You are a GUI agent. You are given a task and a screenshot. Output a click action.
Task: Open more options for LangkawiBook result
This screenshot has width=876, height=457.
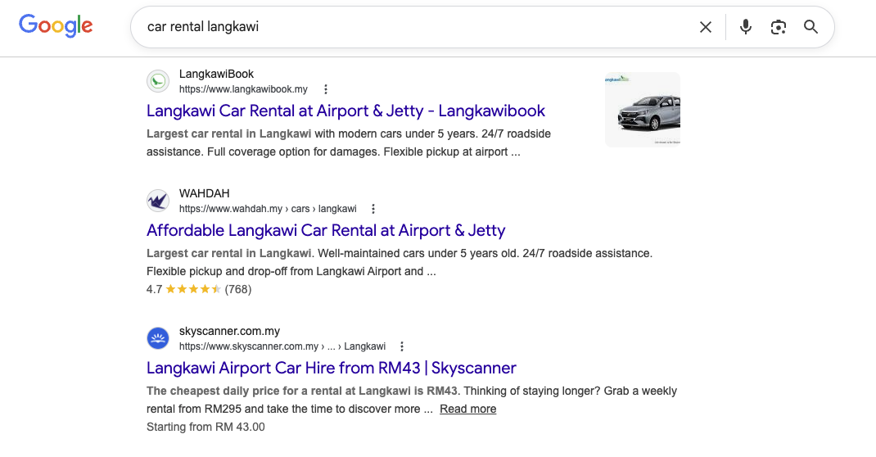pos(326,89)
